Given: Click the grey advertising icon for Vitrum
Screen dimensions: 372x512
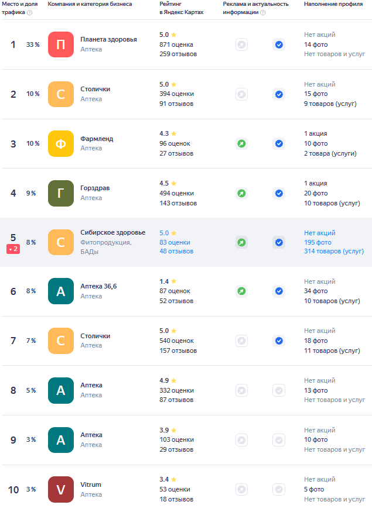Looking at the screenshot, I should tap(241, 489).
